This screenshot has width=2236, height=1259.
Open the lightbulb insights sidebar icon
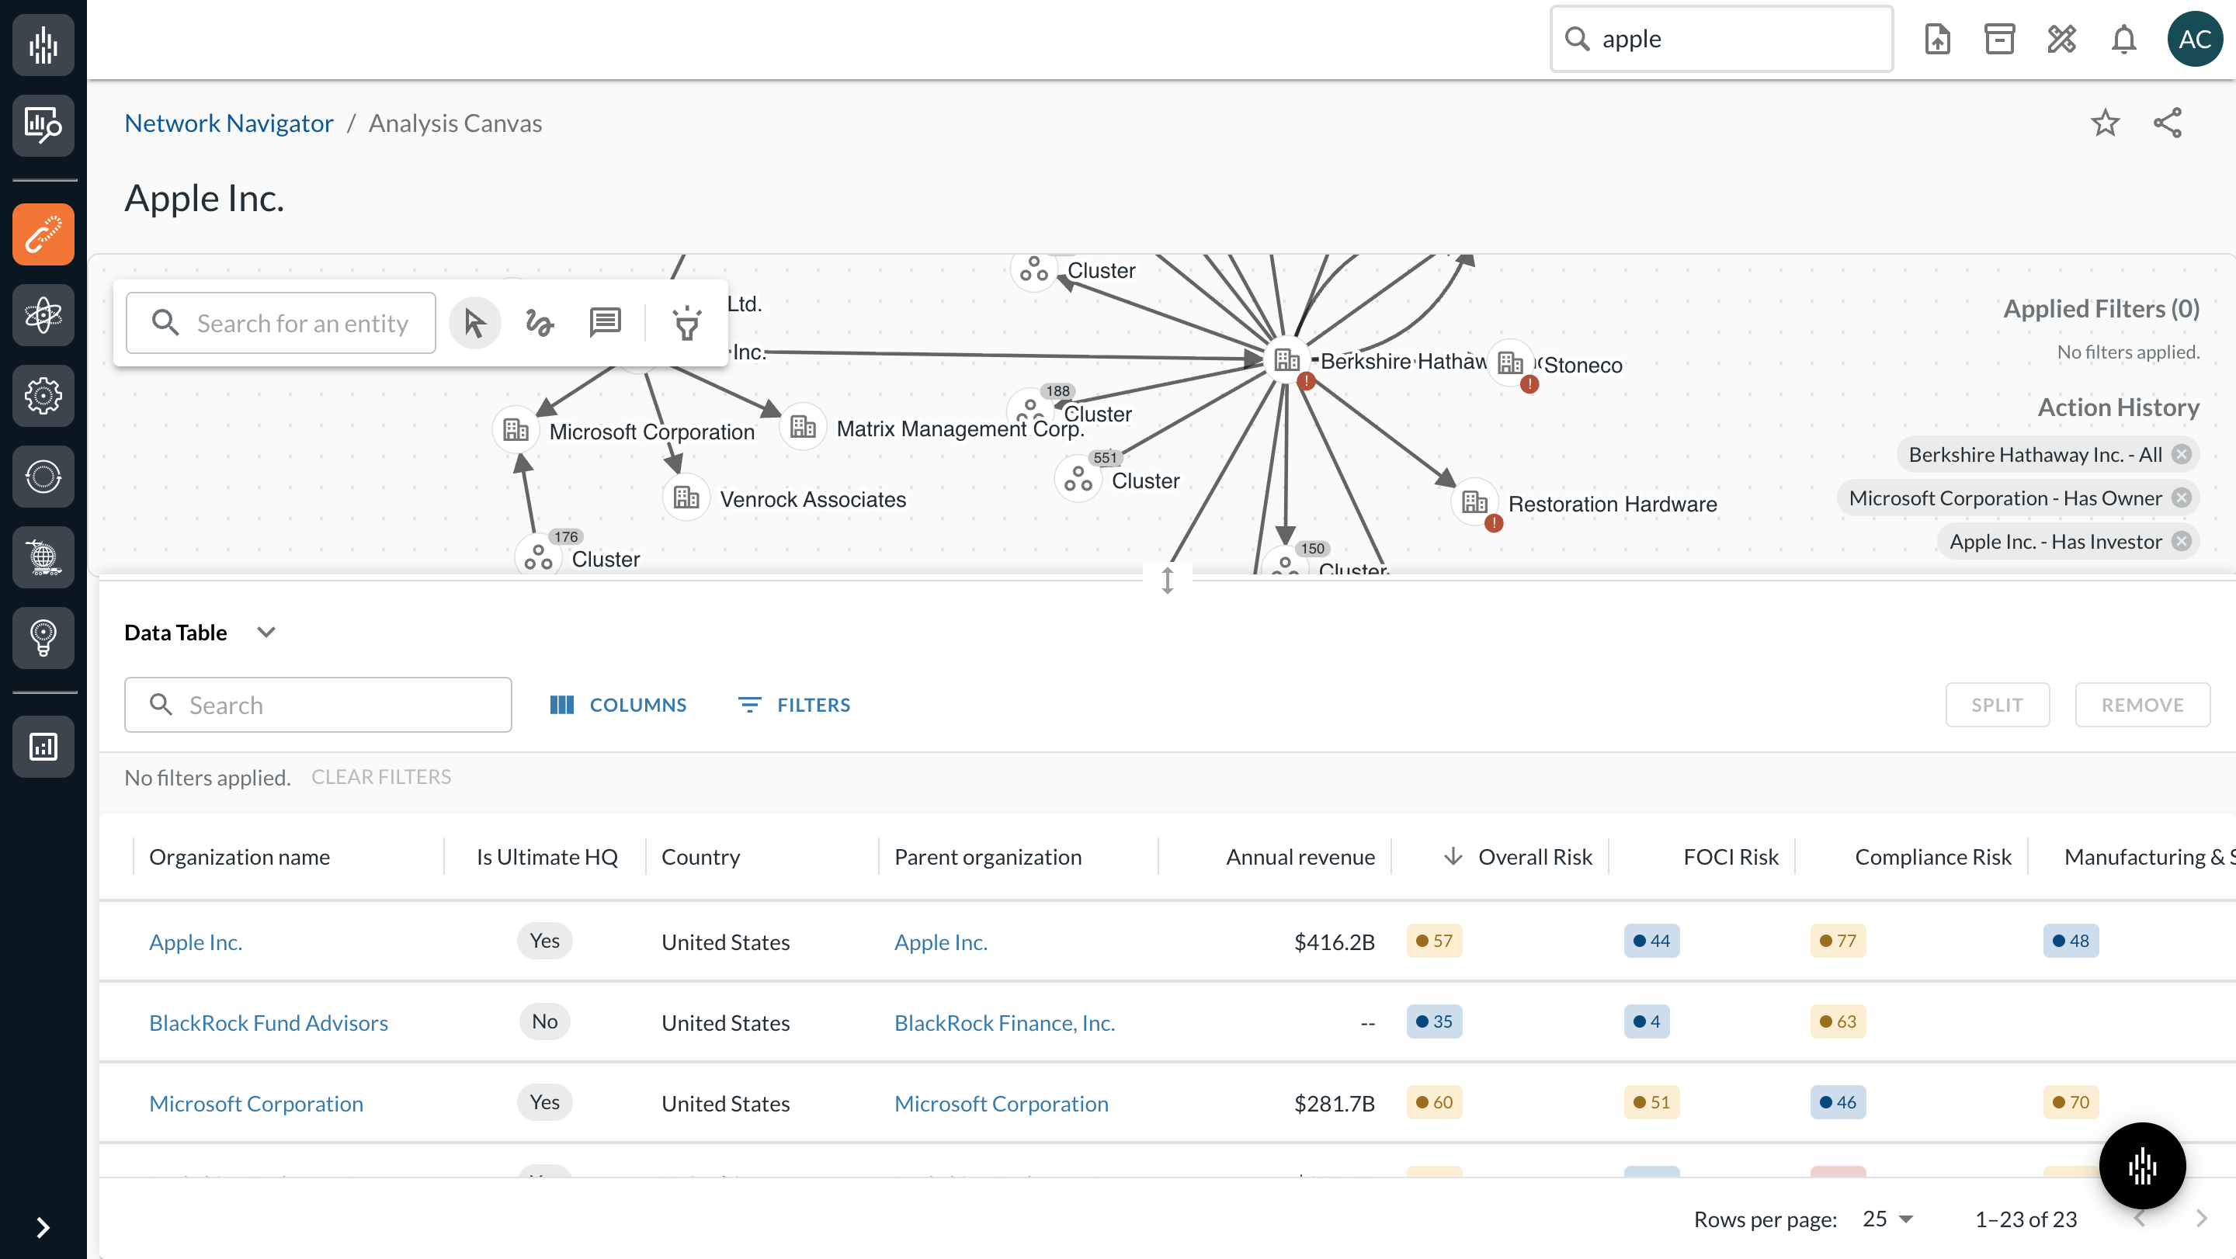tap(43, 638)
